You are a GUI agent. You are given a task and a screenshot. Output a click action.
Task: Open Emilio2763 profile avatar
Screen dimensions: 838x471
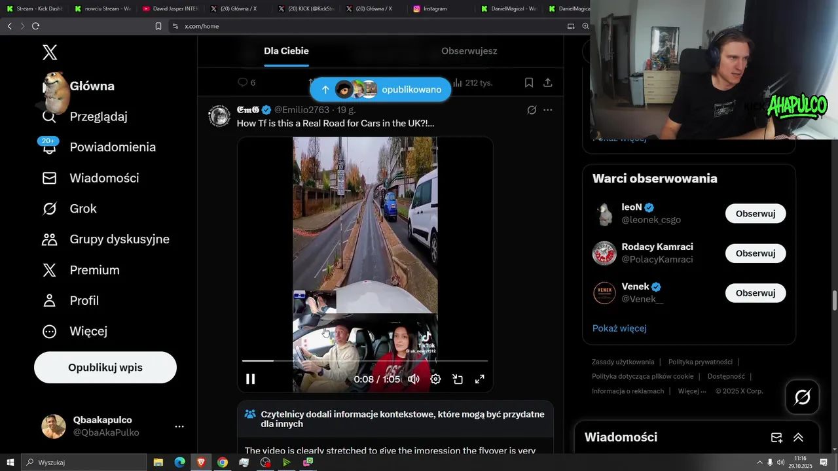coord(219,116)
